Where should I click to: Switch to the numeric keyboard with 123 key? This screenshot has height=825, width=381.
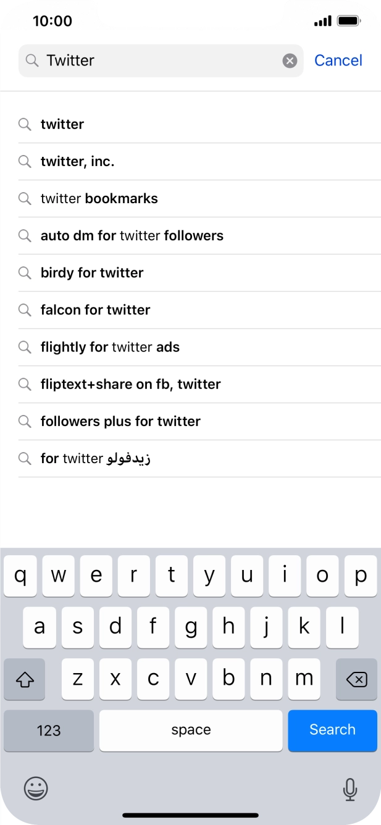tap(48, 730)
